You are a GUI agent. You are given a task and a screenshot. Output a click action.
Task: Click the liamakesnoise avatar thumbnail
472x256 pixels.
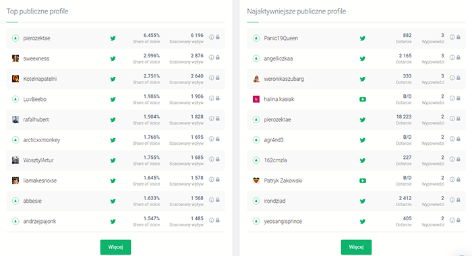[16, 181]
